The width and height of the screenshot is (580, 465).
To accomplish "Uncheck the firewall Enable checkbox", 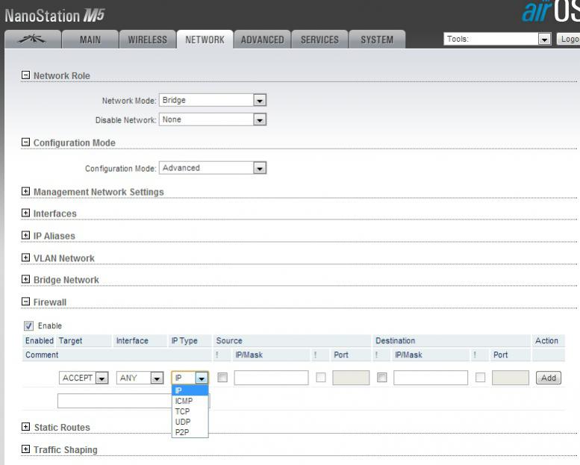I will point(28,325).
